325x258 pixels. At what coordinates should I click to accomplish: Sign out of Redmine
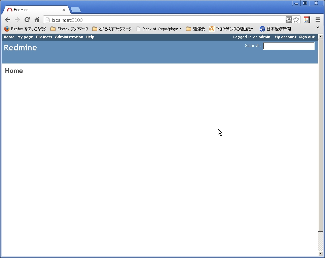307,37
